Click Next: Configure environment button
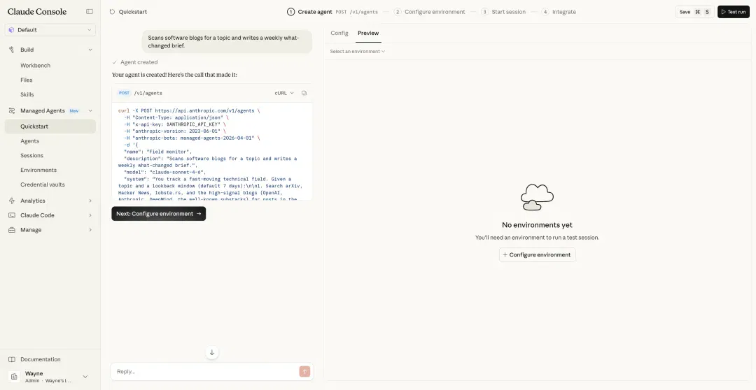756x390 pixels. point(159,214)
